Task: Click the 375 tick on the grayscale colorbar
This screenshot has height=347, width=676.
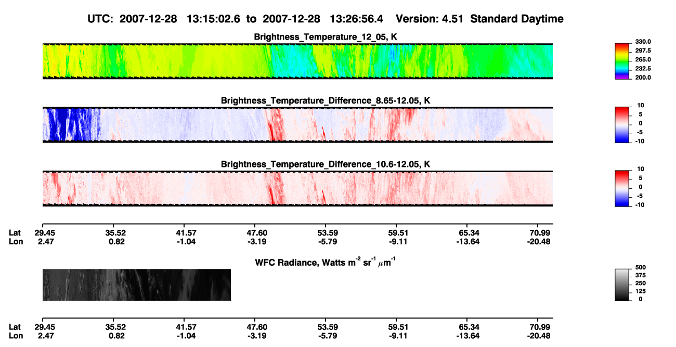Action: tap(642, 275)
